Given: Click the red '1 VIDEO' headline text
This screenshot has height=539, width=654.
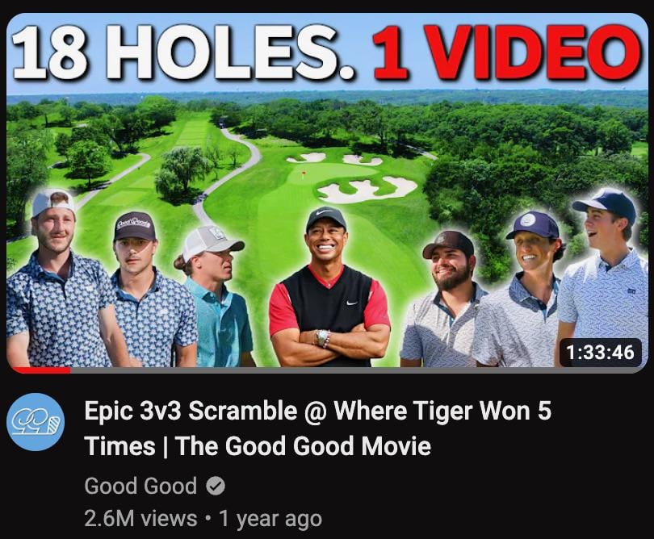Looking at the screenshot, I should (506, 52).
